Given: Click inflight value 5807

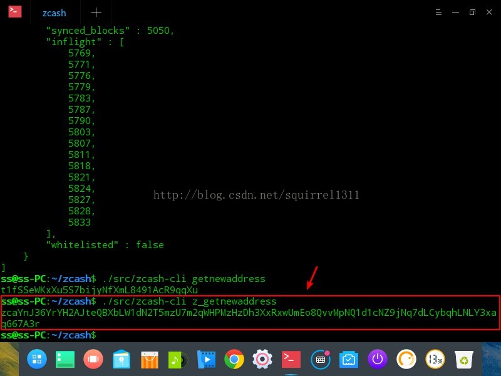Looking at the screenshot, I should click(81, 144).
